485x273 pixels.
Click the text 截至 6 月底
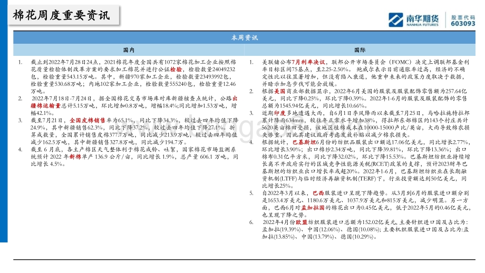[47, 150]
